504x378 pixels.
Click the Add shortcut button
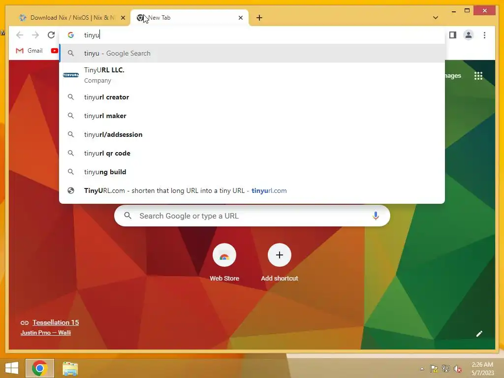pyautogui.click(x=280, y=263)
